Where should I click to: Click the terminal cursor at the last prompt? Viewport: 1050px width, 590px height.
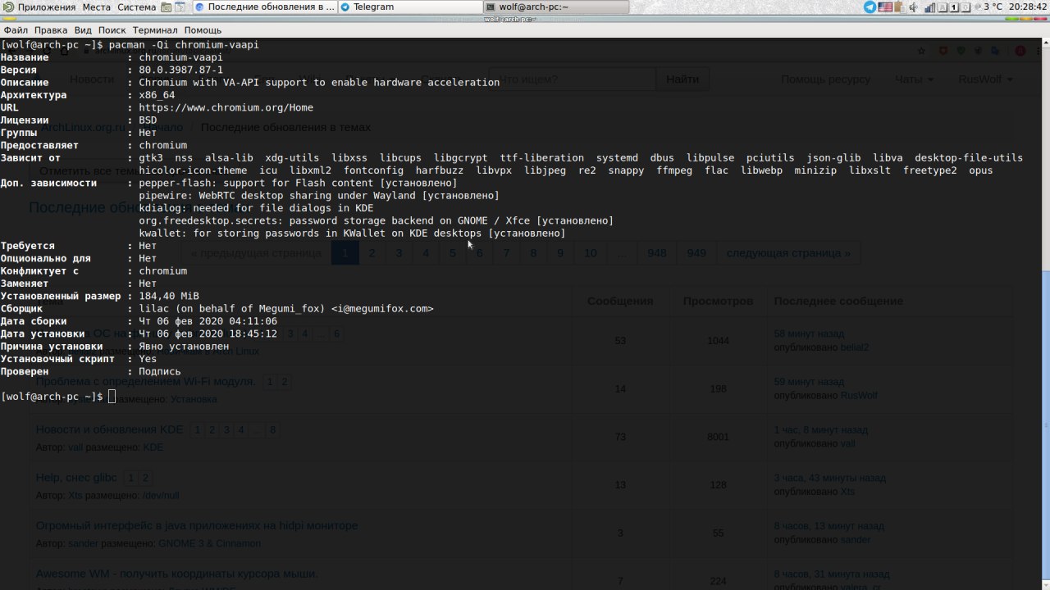[x=112, y=397]
